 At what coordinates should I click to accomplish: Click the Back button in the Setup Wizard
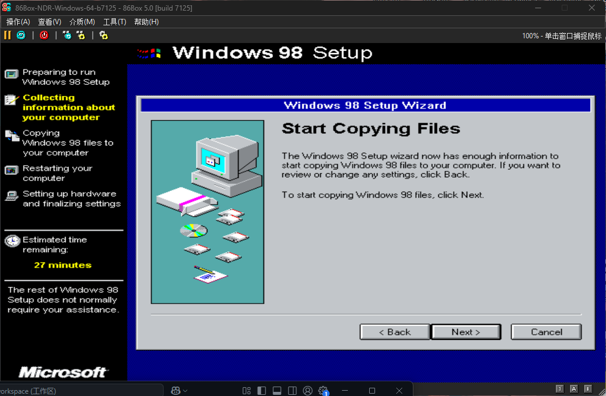pyautogui.click(x=395, y=332)
